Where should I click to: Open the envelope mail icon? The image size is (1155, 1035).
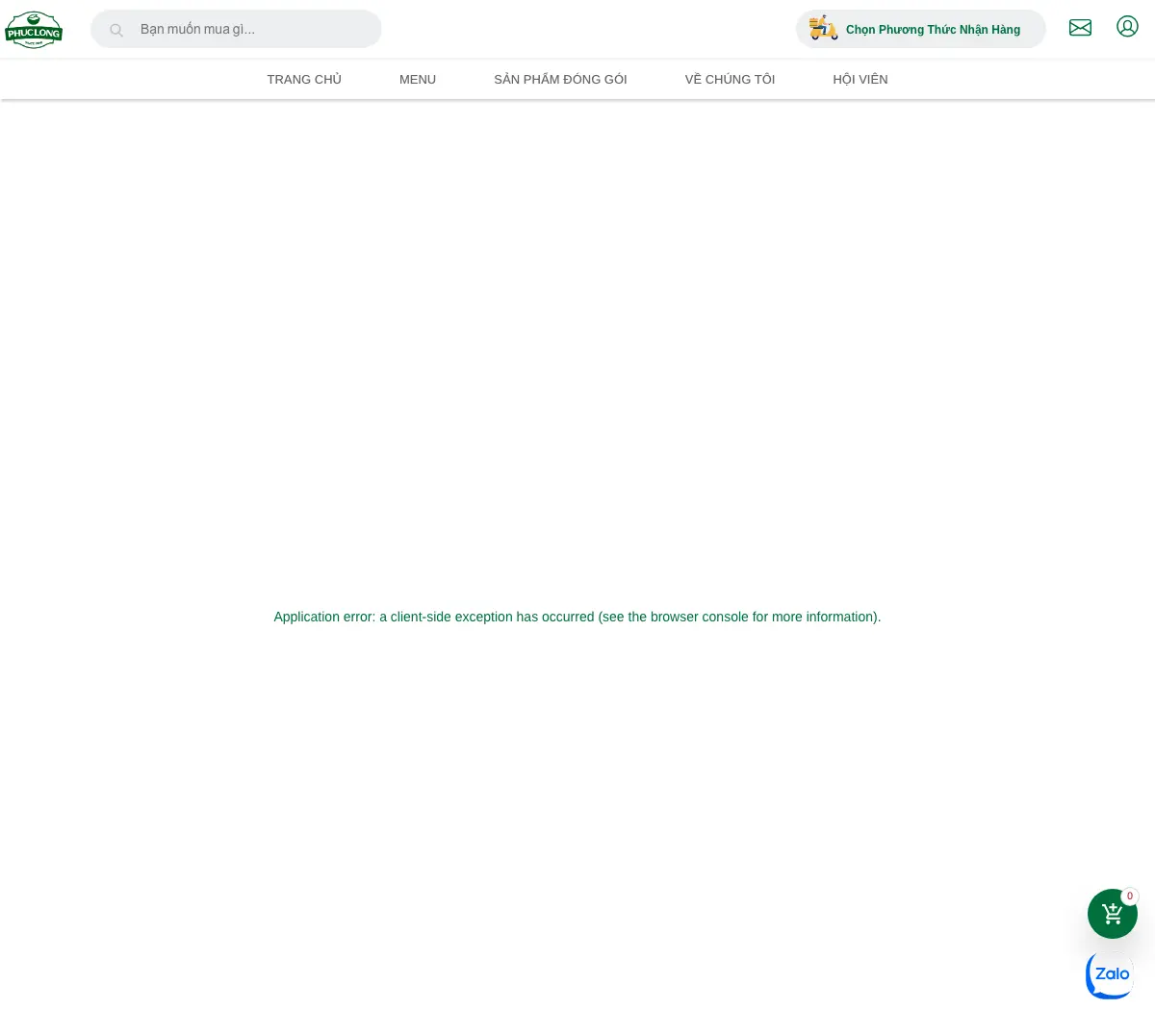1080,28
